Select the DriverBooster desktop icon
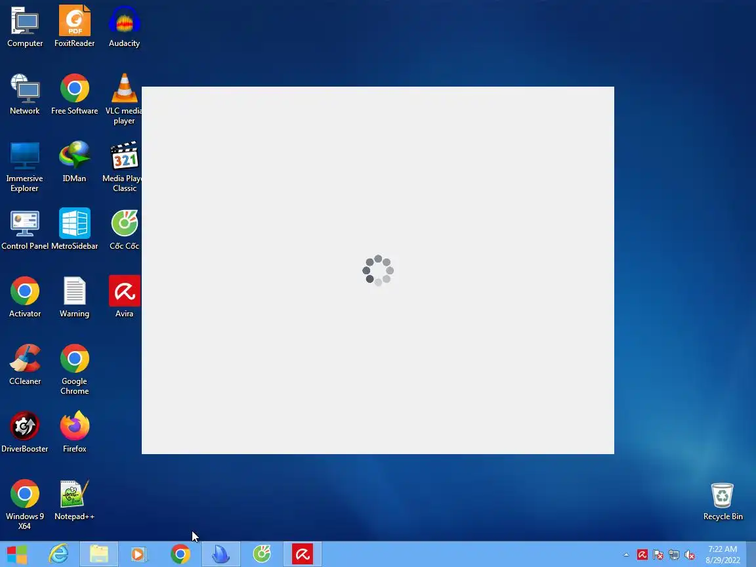The height and width of the screenshot is (567, 756). tap(24, 432)
